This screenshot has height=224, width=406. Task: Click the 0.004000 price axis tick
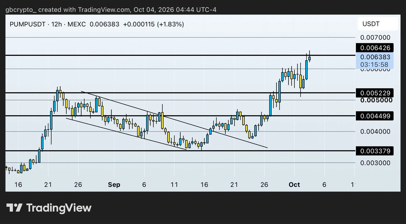click(x=376, y=132)
